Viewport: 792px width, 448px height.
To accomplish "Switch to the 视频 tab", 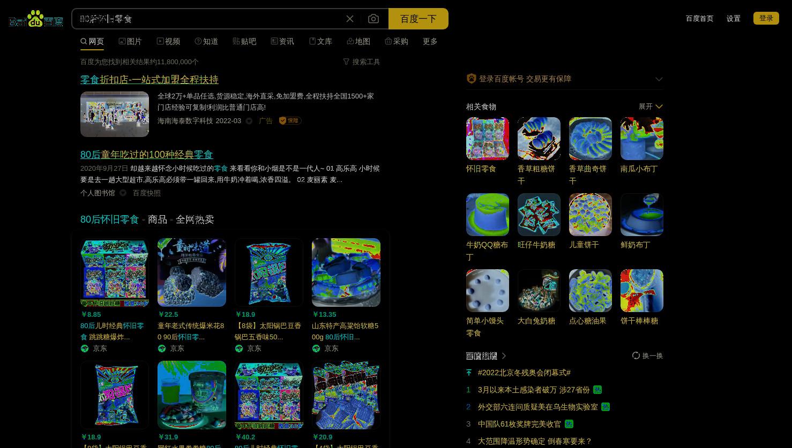I will point(168,41).
